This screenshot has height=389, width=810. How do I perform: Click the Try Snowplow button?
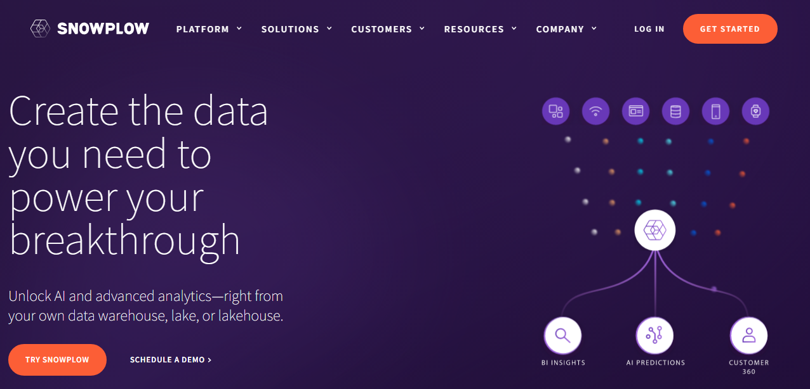[x=57, y=360]
